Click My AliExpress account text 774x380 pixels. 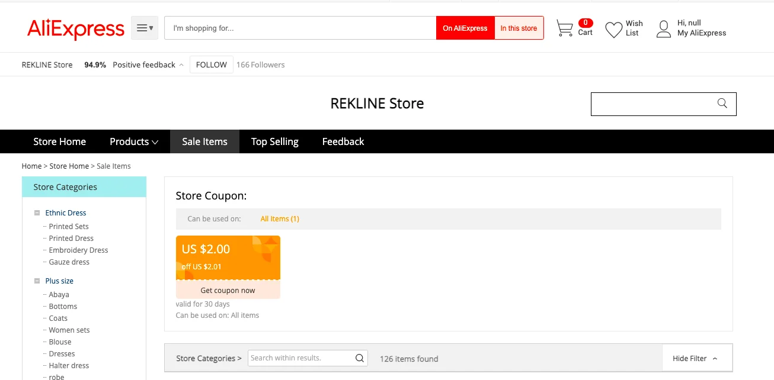pos(702,33)
